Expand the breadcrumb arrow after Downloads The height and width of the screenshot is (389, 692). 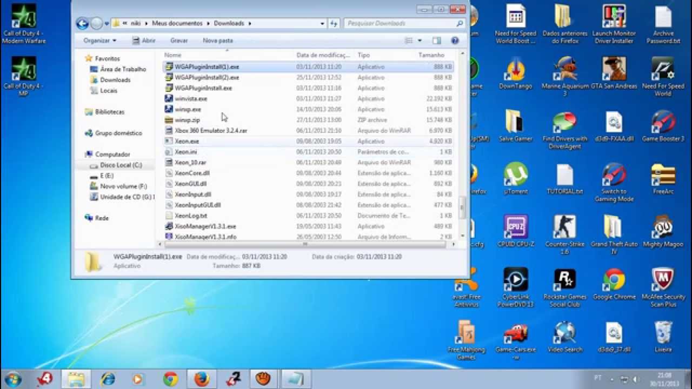250,23
